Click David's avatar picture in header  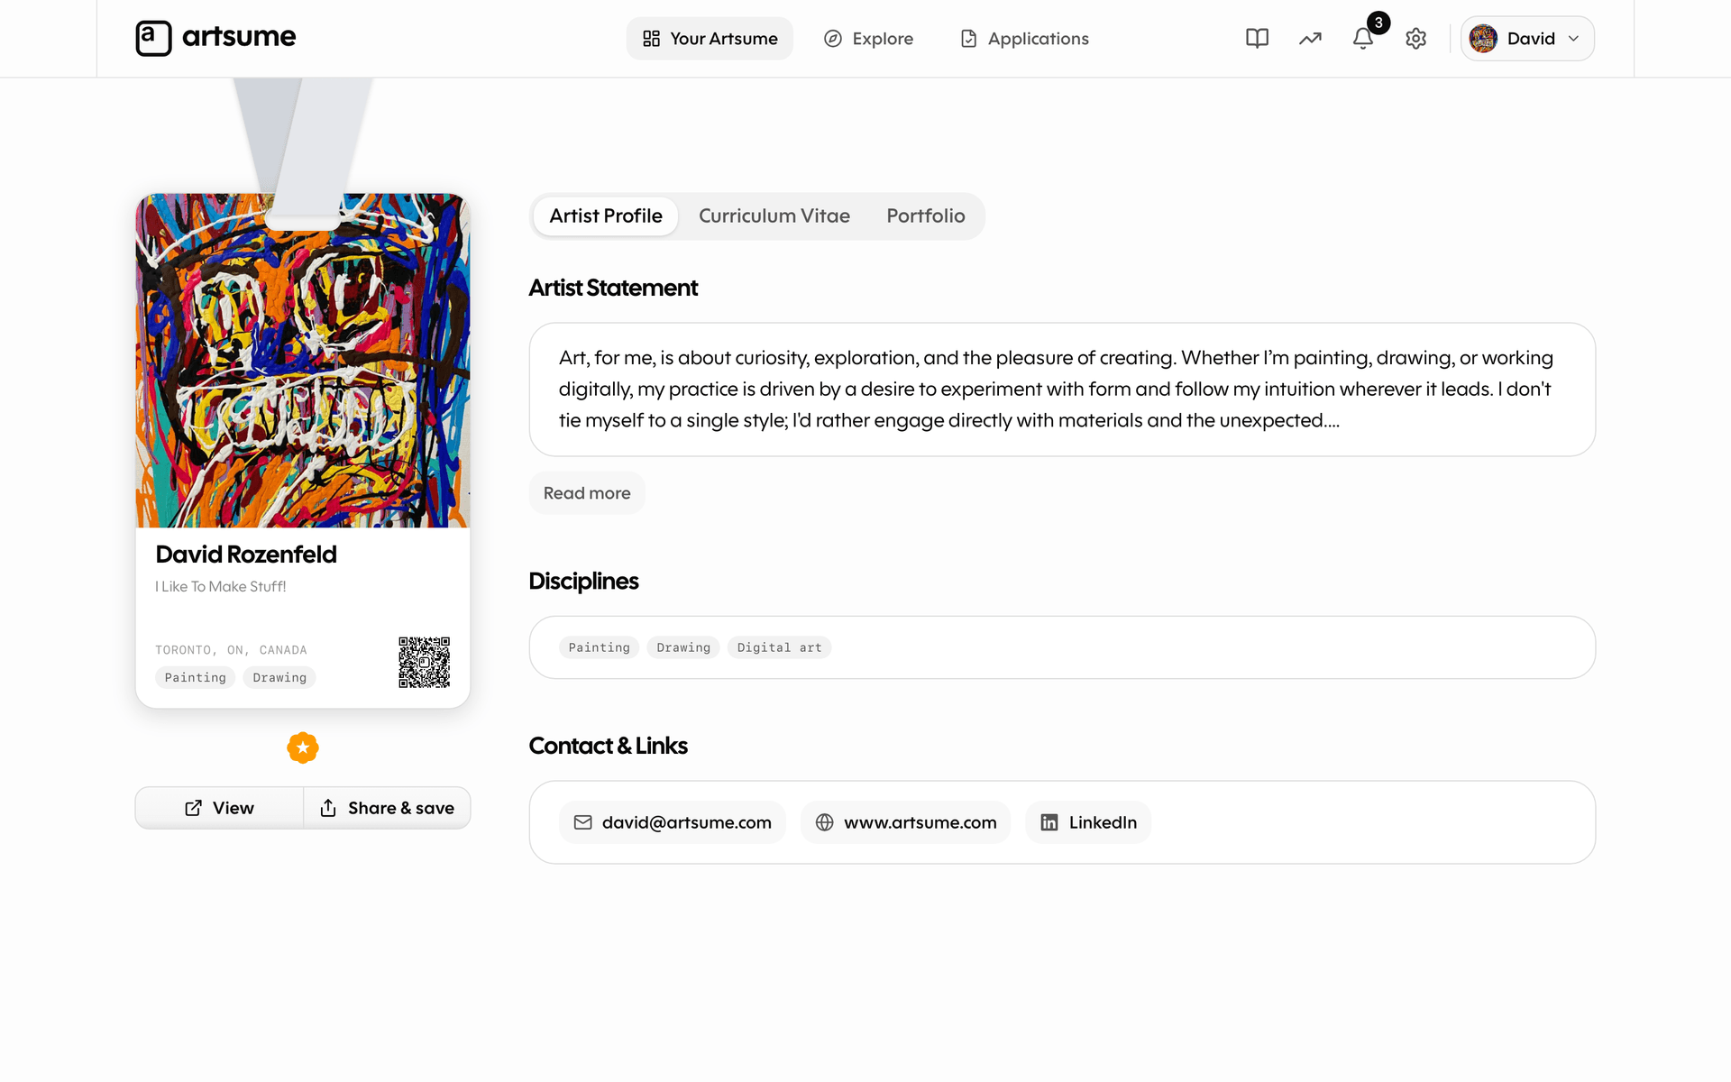(x=1483, y=39)
